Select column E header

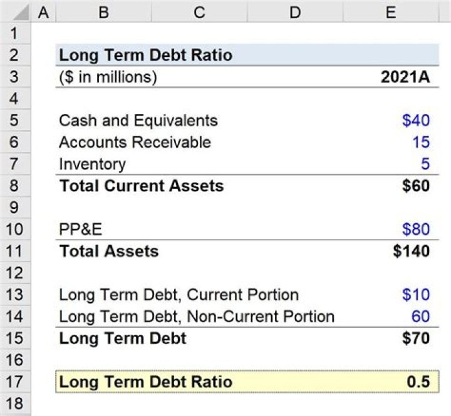390,12
